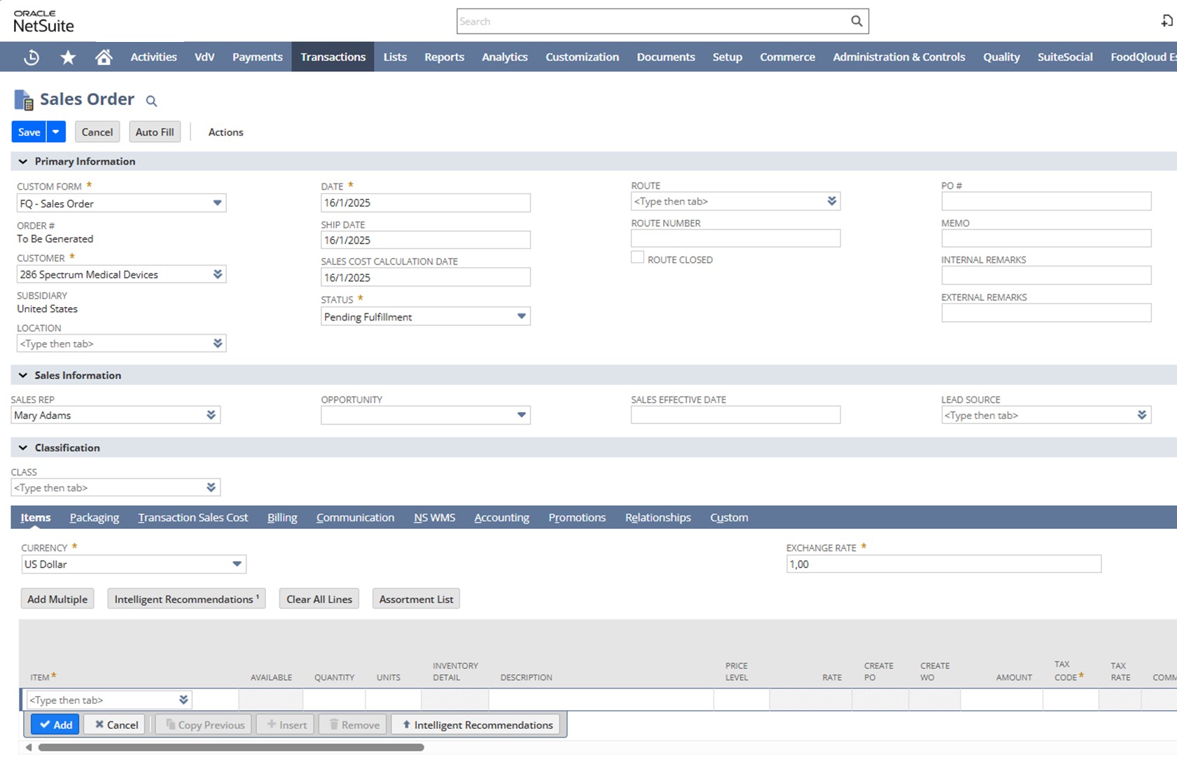Image resolution: width=1177 pixels, height=757 pixels.
Task: Click the global Search box
Action: [662, 21]
